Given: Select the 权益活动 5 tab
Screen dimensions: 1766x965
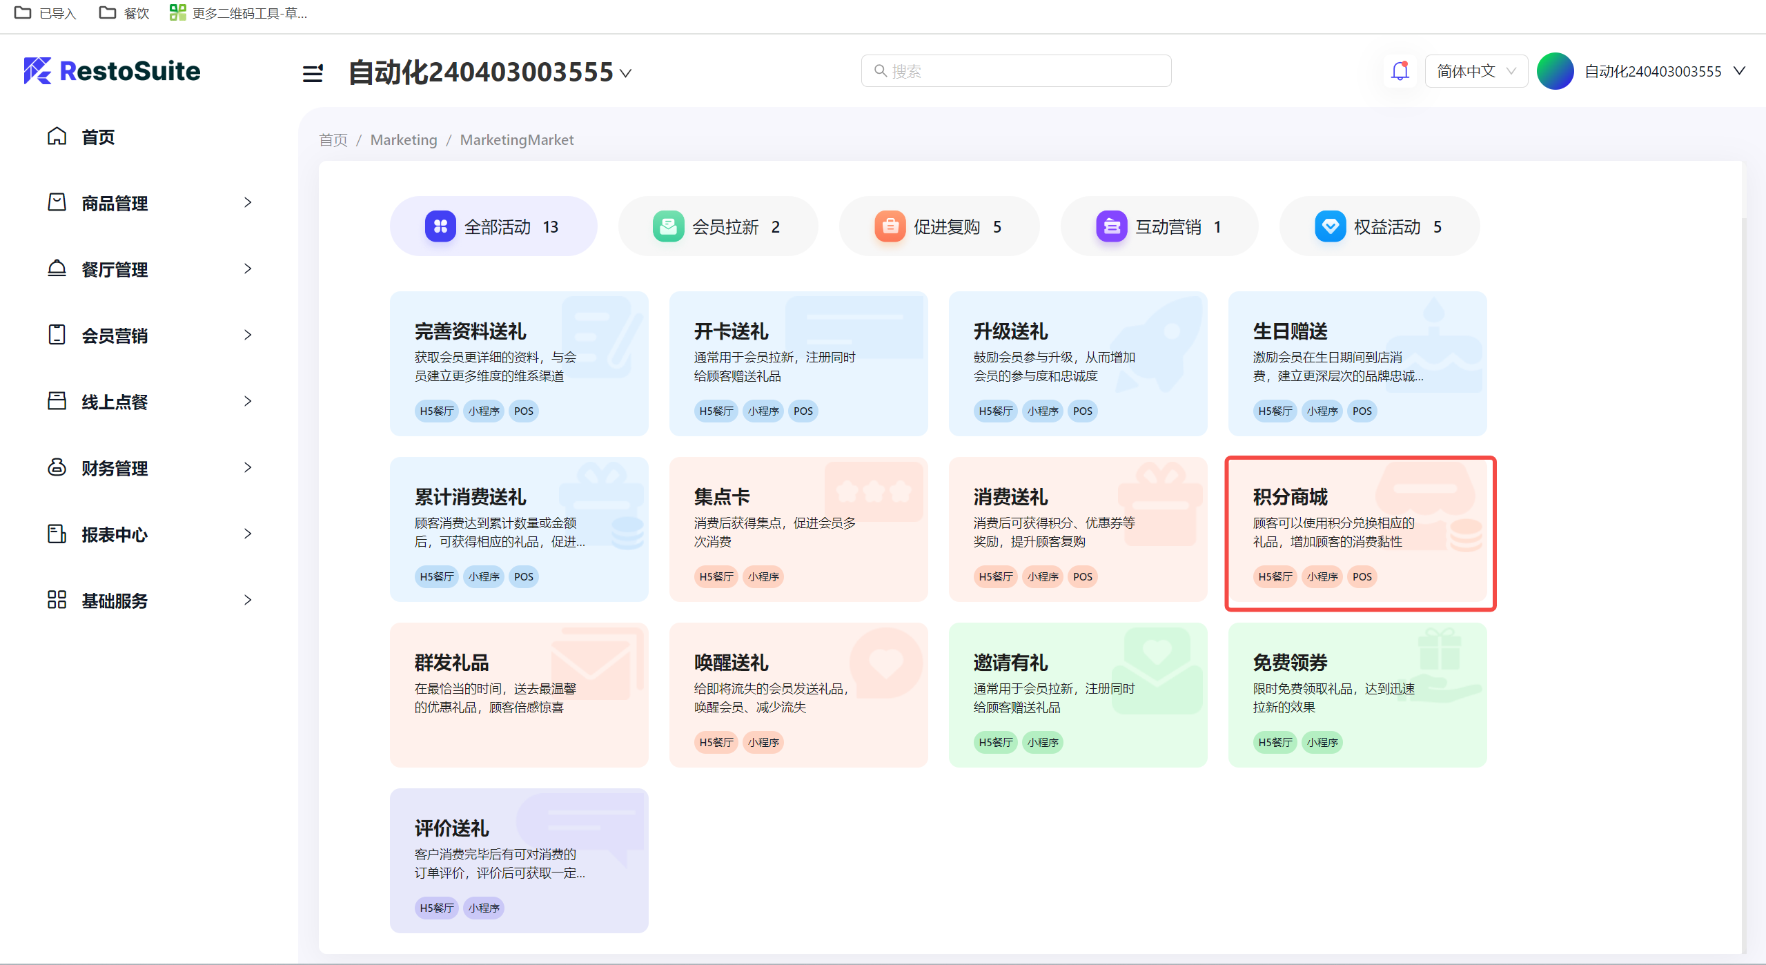Looking at the screenshot, I should pos(1380,226).
